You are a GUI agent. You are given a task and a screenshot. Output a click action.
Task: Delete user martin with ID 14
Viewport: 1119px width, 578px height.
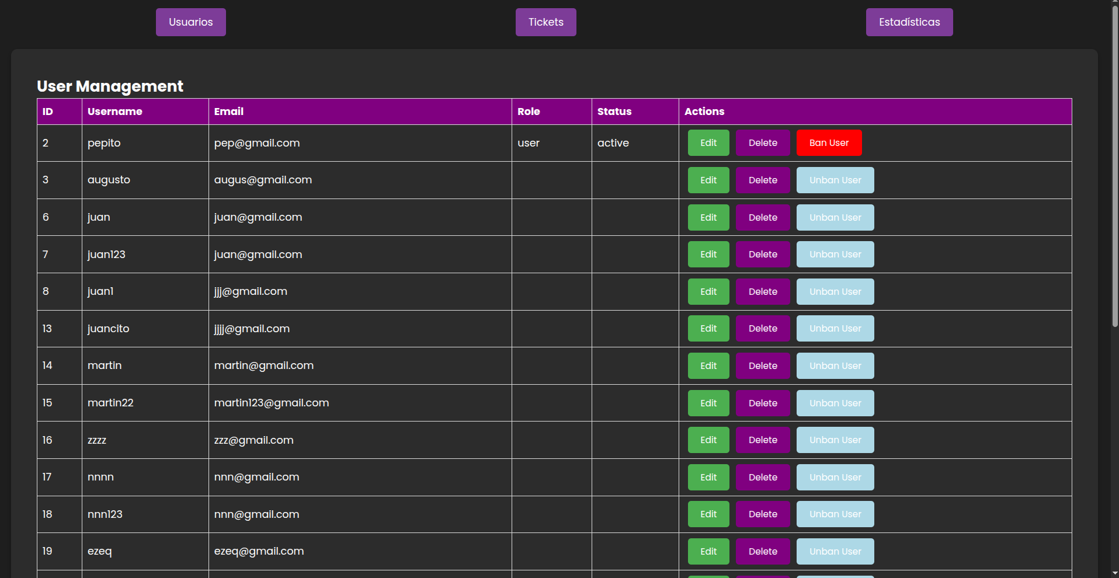tap(763, 366)
